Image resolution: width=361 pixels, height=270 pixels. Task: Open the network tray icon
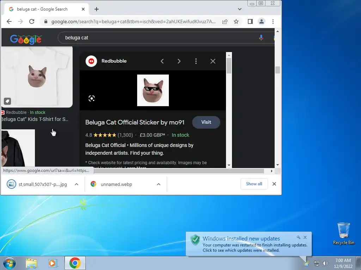[317, 263]
